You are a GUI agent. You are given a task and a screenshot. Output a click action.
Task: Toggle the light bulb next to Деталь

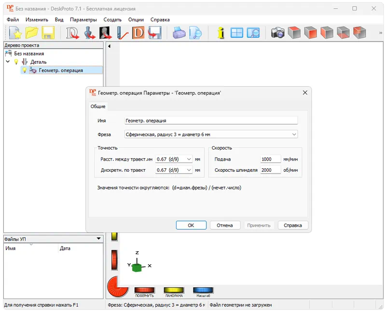(x=16, y=62)
